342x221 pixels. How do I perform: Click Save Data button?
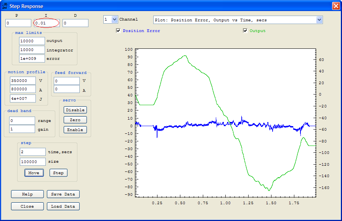click(x=63, y=194)
